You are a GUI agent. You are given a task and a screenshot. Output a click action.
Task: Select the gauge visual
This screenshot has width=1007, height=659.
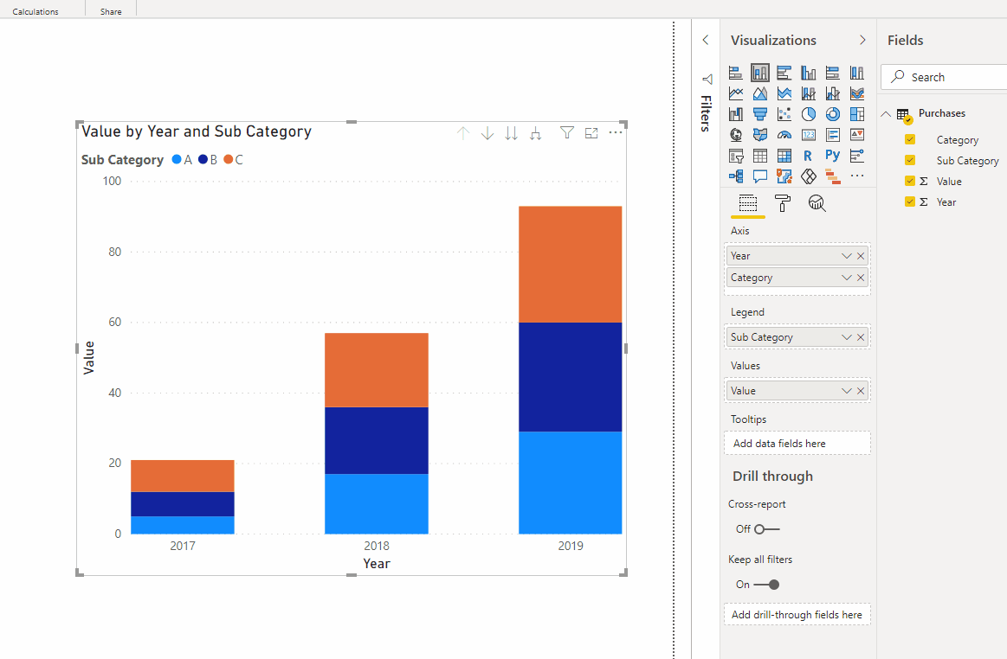tap(784, 135)
